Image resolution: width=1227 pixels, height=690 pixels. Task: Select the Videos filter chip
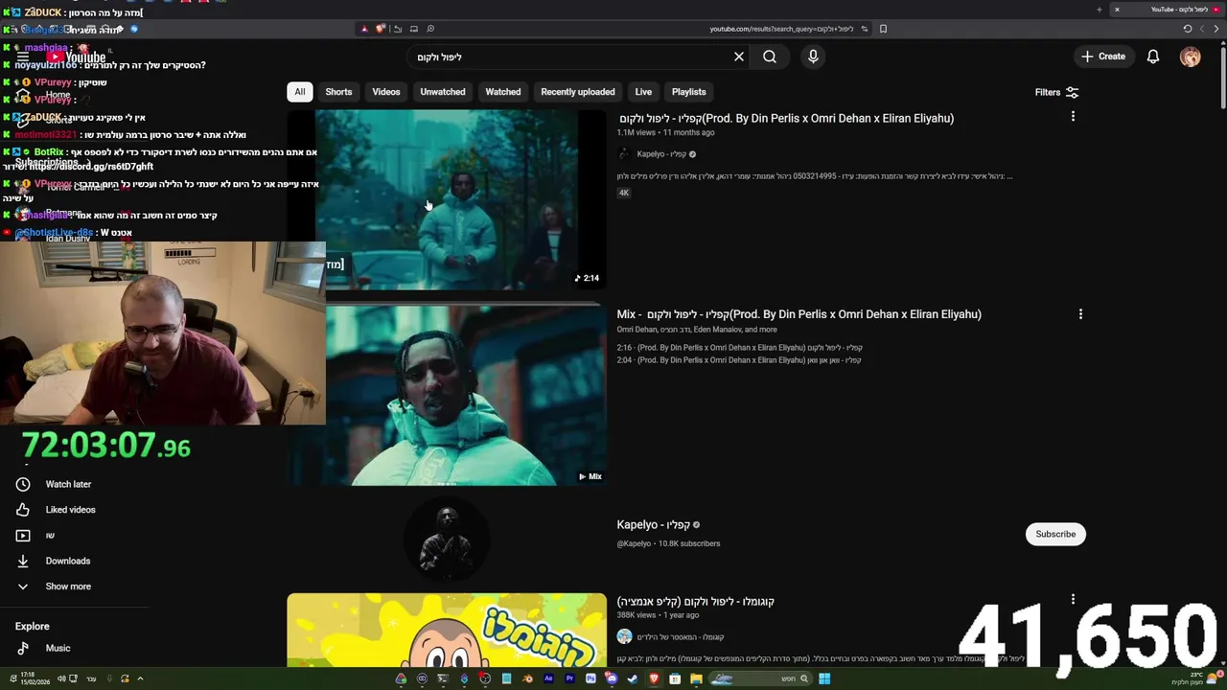click(x=386, y=92)
